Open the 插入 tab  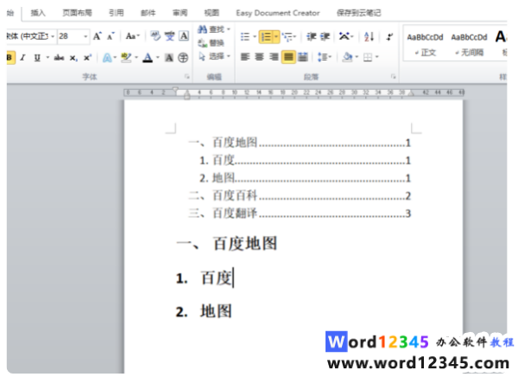point(38,13)
